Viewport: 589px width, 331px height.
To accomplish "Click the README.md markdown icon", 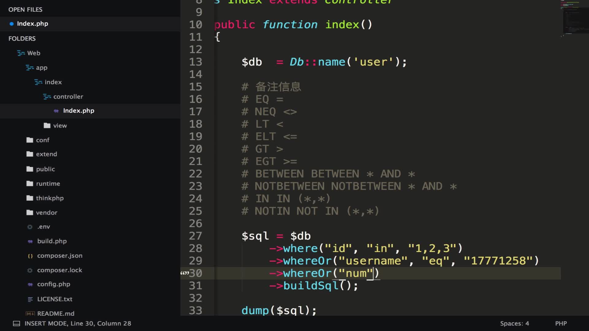I will coord(30,314).
